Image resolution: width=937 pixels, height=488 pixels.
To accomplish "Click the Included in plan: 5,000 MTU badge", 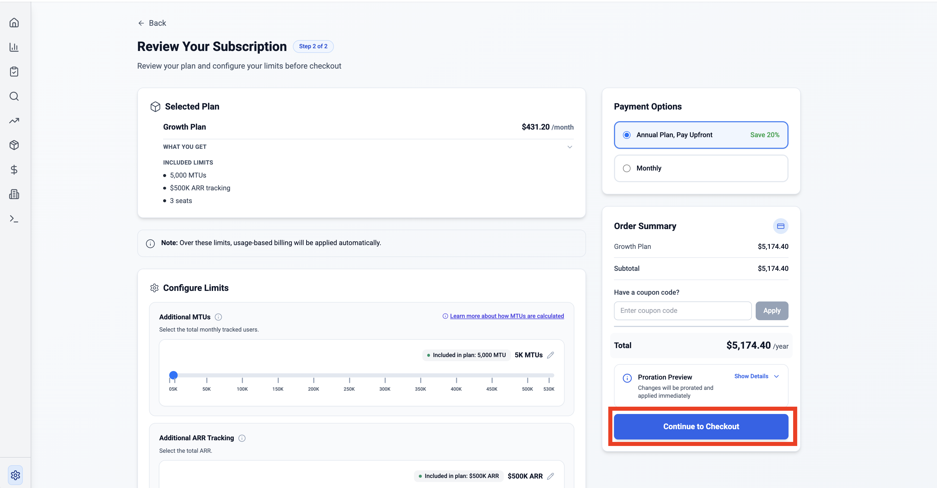I will [466, 355].
